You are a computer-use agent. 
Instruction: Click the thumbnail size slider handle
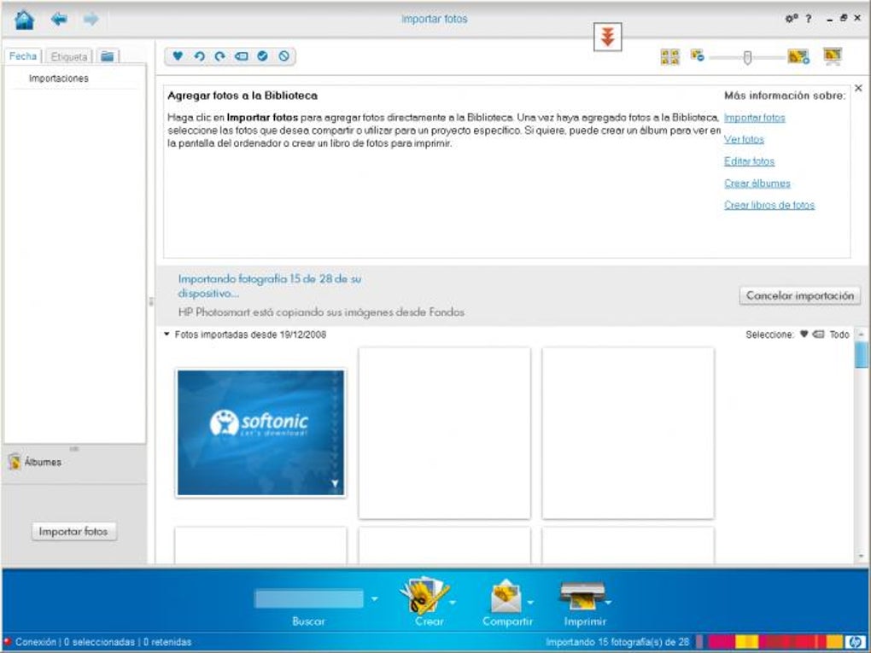[748, 56]
